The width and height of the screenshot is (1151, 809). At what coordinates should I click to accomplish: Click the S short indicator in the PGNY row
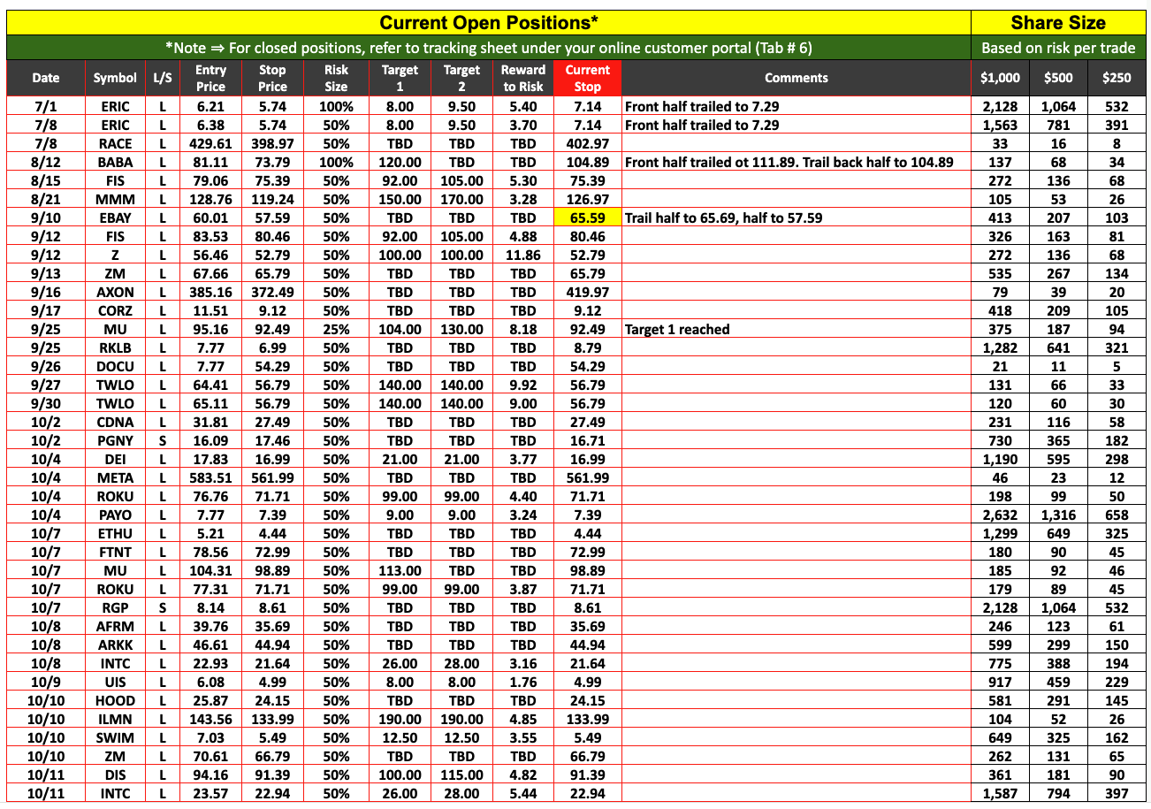[163, 441]
